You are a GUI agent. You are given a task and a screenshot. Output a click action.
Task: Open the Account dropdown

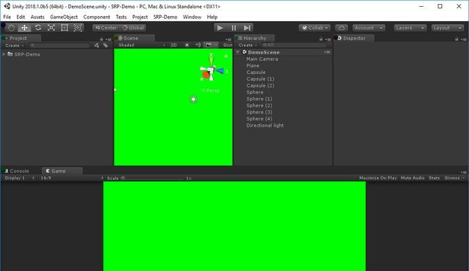(369, 28)
